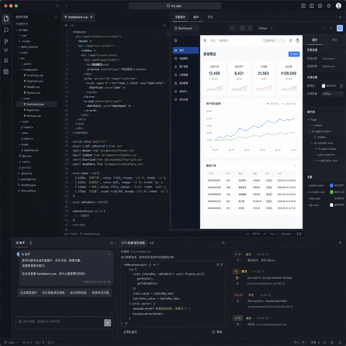
Task: Select a-card.table-card in component tree
Action: click(x=327, y=160)
